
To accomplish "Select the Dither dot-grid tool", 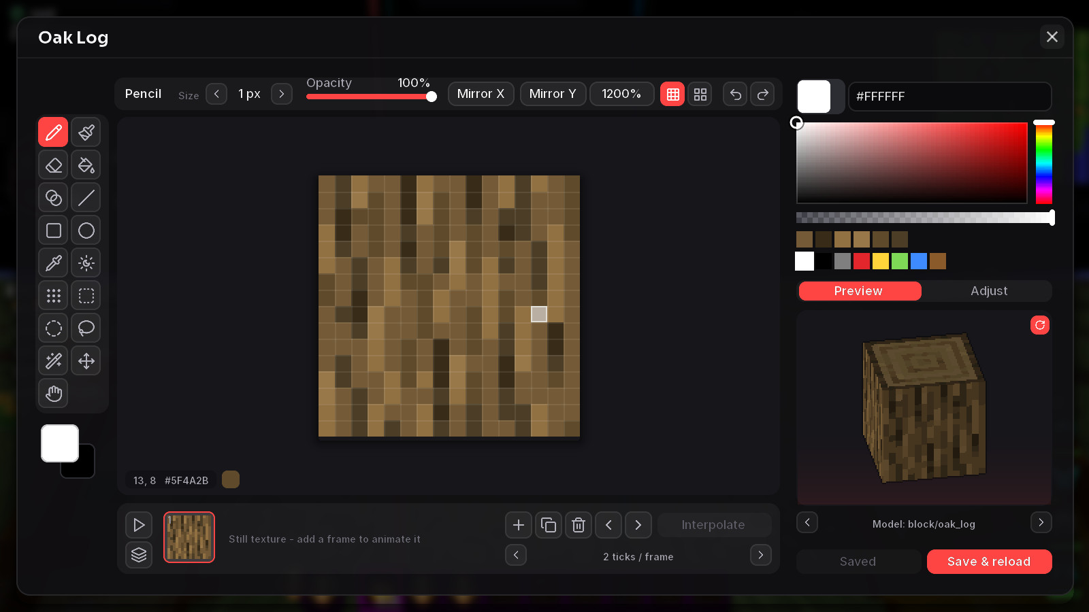I will pyautogui.click(x=53, y=295).
